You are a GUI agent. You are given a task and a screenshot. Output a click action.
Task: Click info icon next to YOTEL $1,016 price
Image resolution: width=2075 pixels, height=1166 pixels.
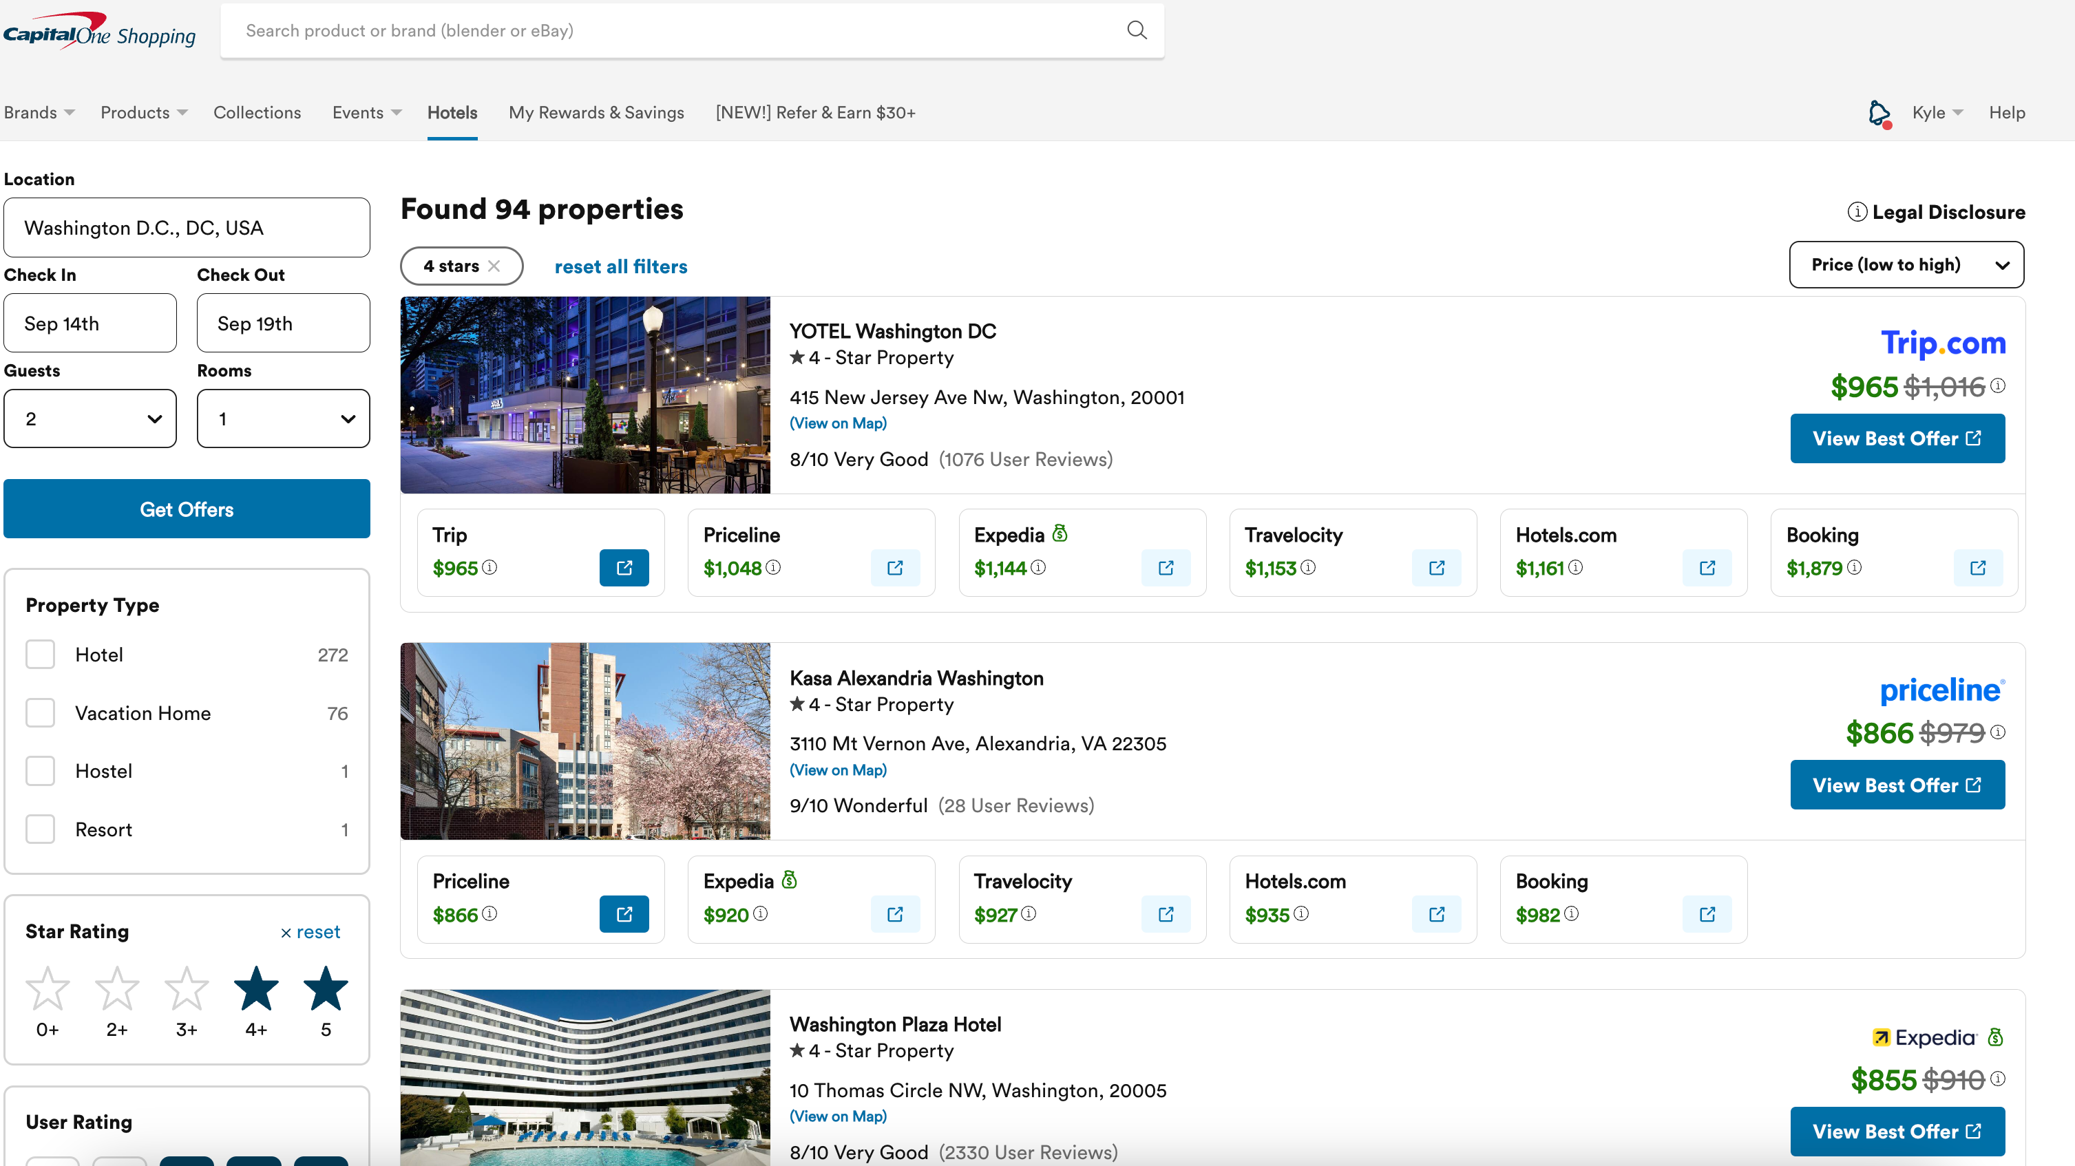[x=1999, y=385]
